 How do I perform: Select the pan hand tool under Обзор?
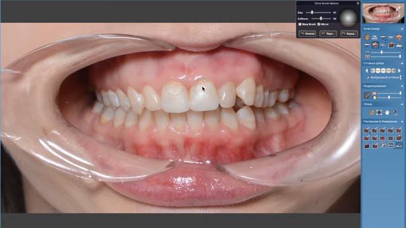tap(387, 113)
